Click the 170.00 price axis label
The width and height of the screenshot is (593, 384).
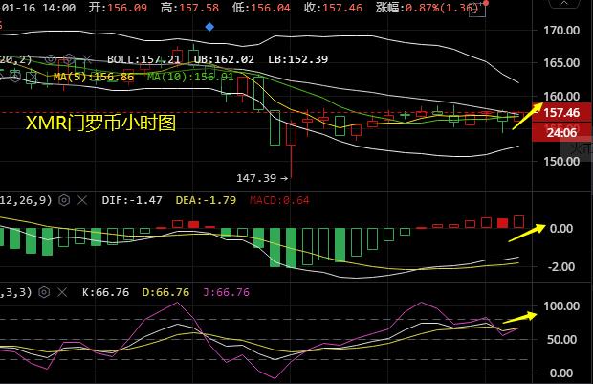[x=561, y=31]
